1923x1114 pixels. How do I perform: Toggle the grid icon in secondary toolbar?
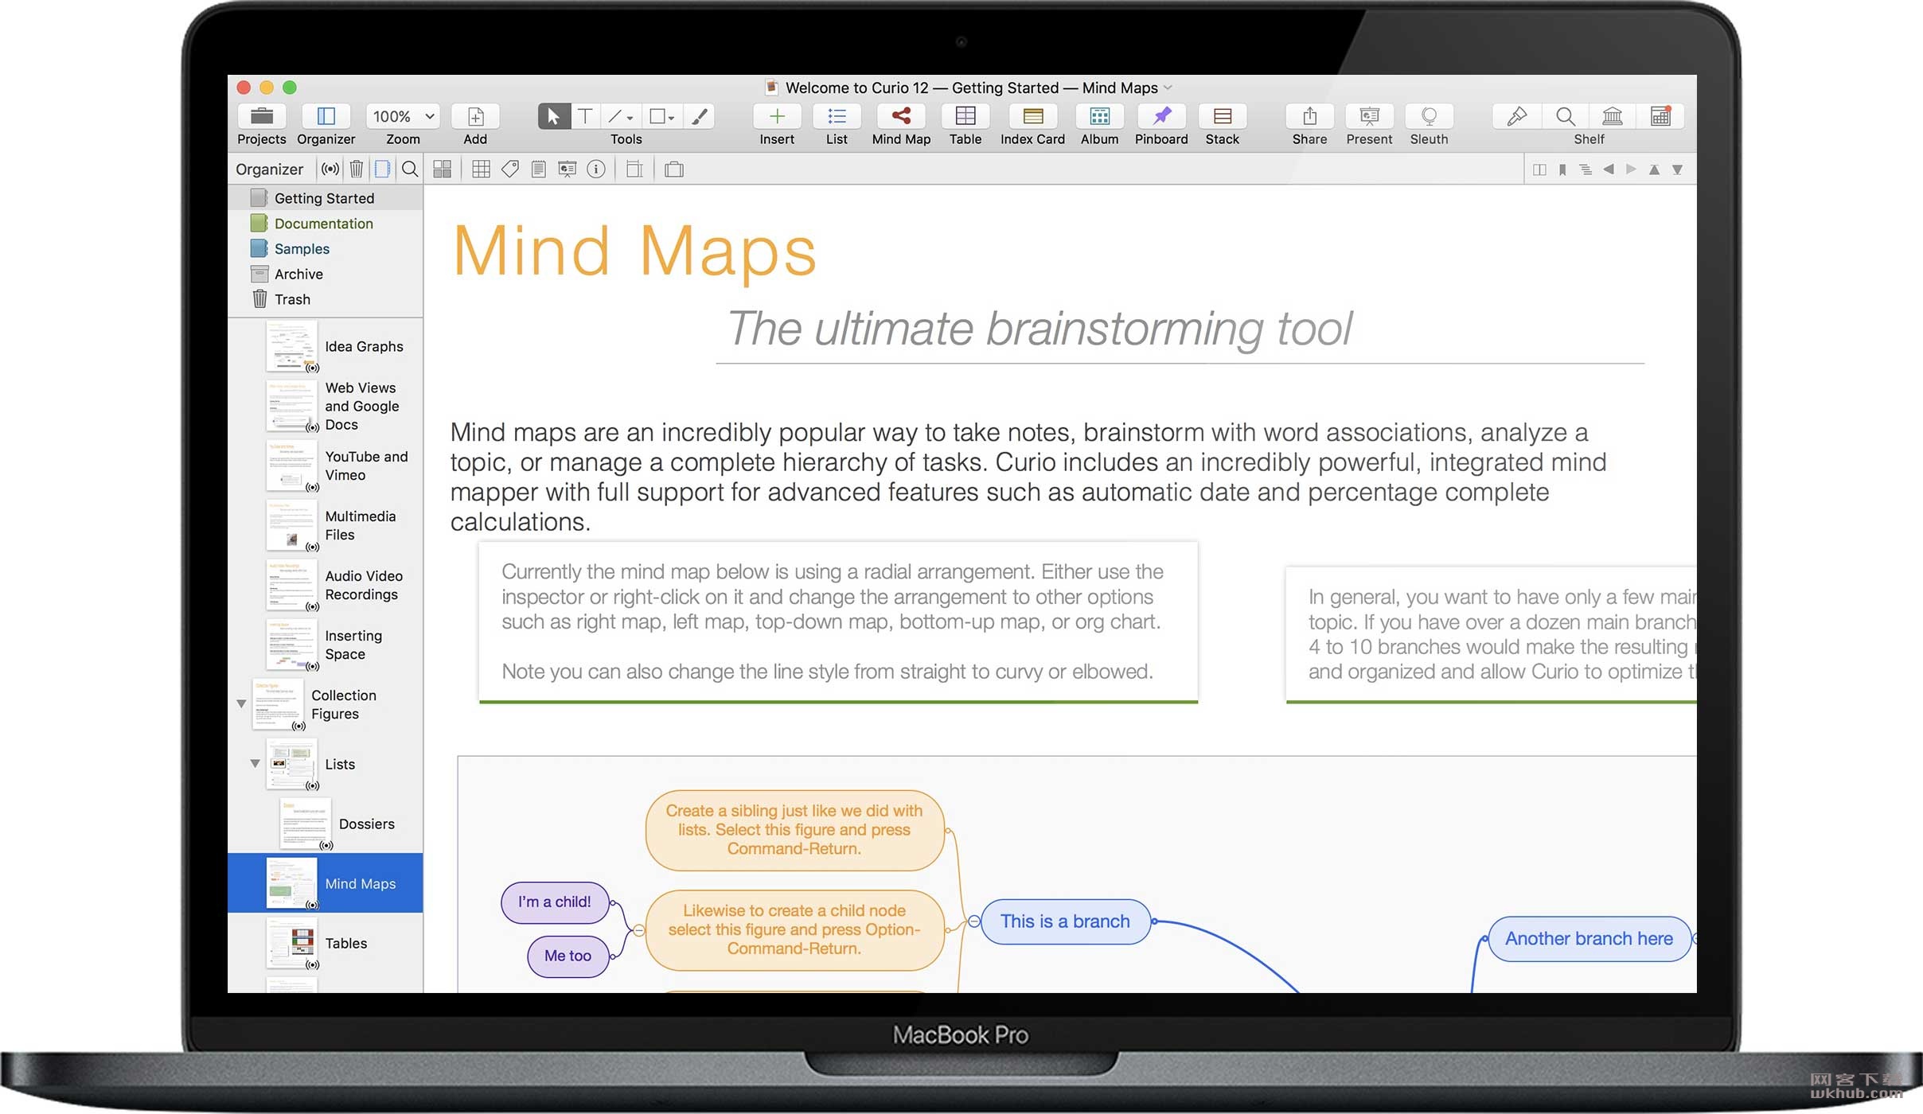[481, 169]
